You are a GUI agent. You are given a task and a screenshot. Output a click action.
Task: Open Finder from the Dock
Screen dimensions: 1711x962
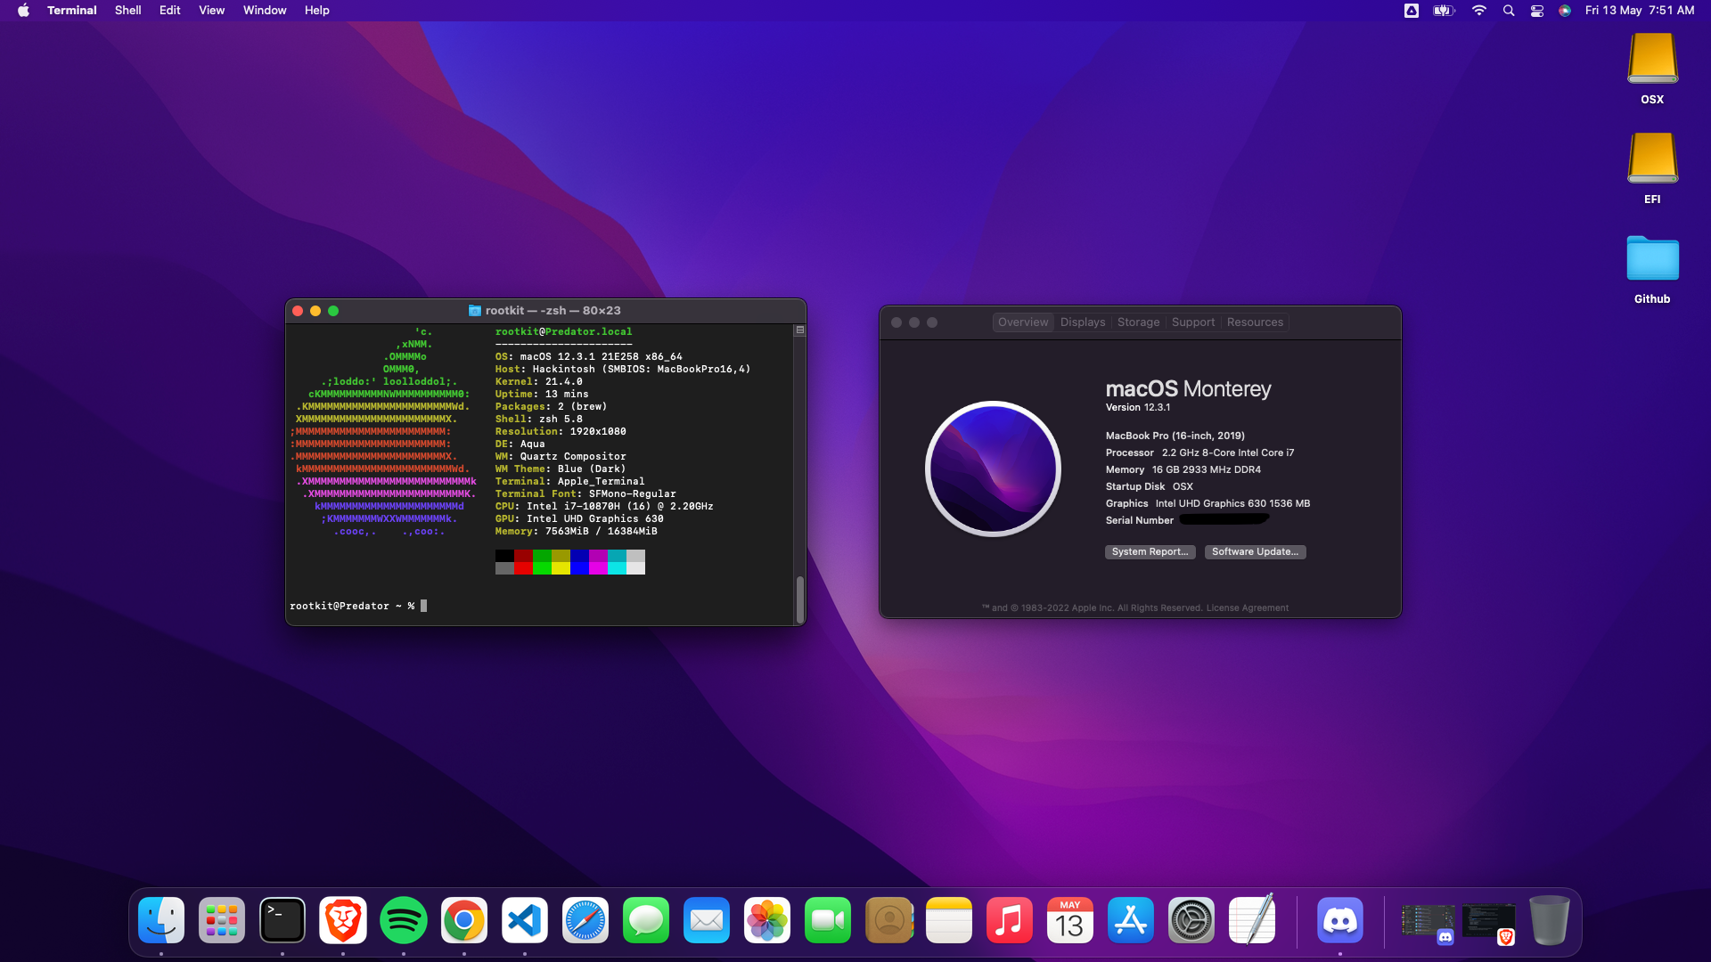click(x=161, y=920)
